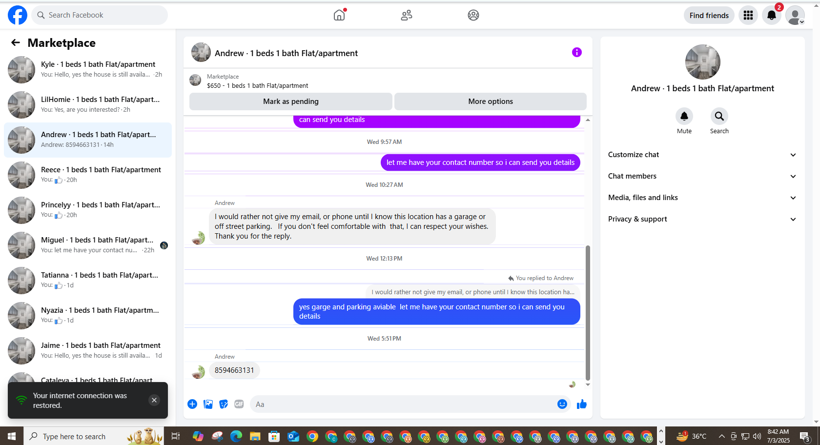
Task: Expand Privacy & support section
Action: (702, 219)
